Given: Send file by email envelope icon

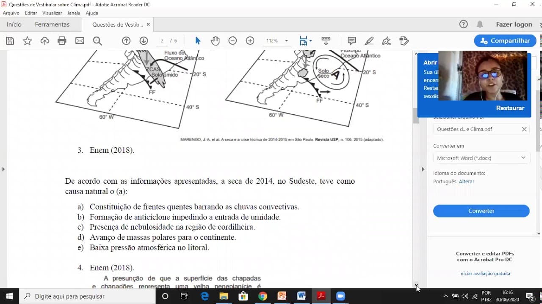Looking at the screenshot, I should (80, 41).
